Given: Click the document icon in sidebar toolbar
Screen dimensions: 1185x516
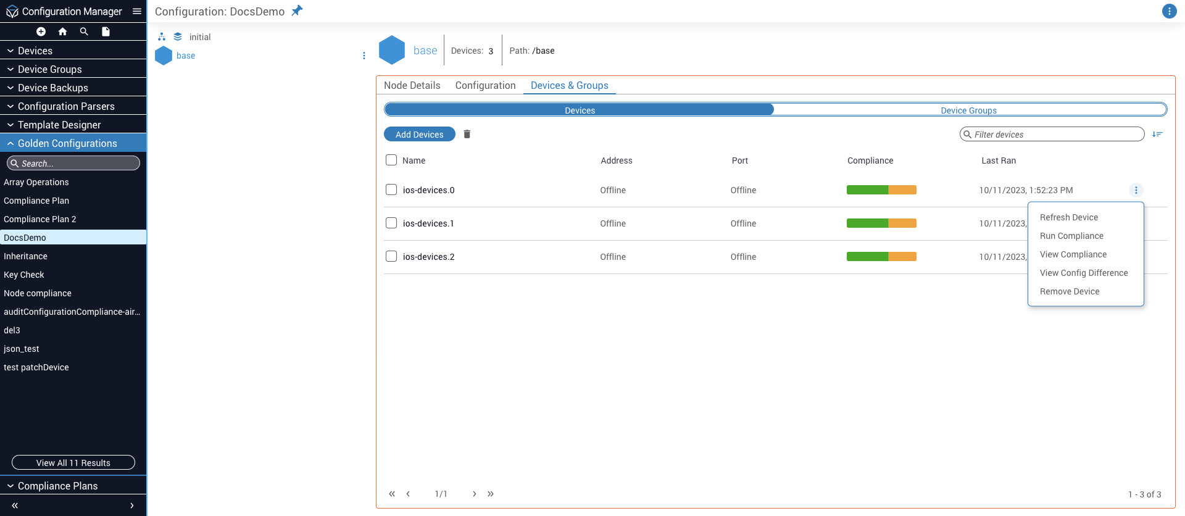Looking at the screenshot, I should (x=106, y=31).
